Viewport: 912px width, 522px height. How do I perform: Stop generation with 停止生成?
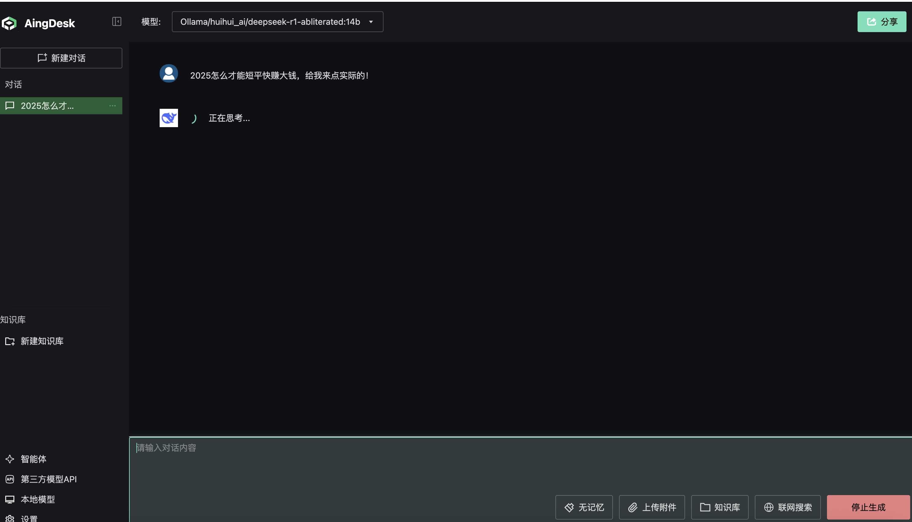(868, 507)
